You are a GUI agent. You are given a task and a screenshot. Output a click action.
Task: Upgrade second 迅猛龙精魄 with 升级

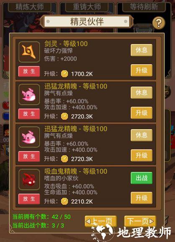click(142, 156)
